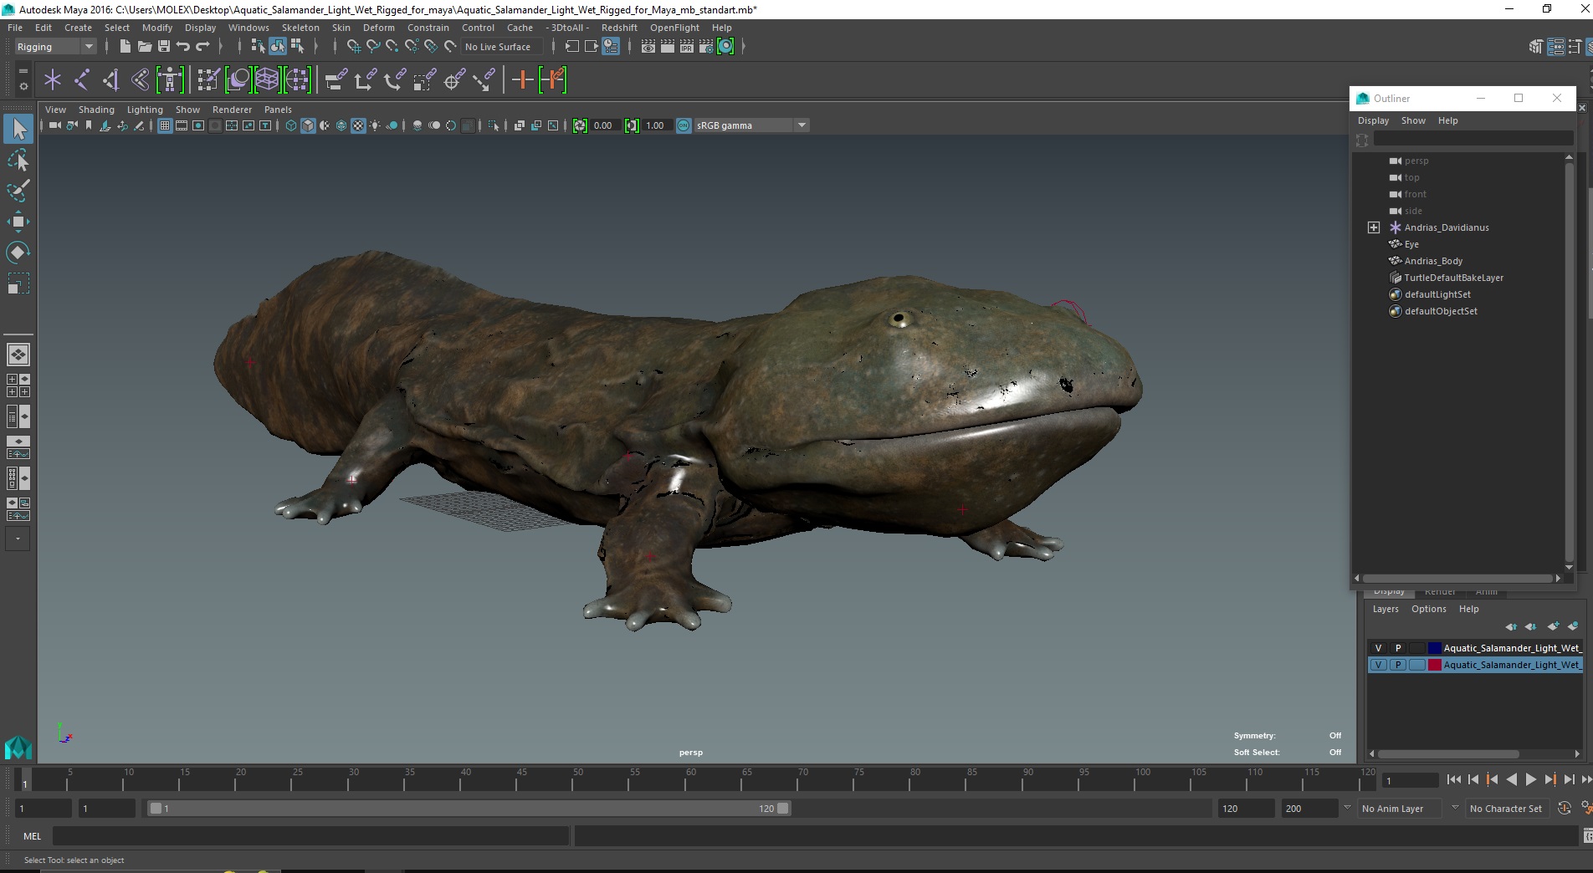Expand the Andrias_Davidianus node
The height and width of the screenshot is (873, 1593).
click(x=1373, y=227)
